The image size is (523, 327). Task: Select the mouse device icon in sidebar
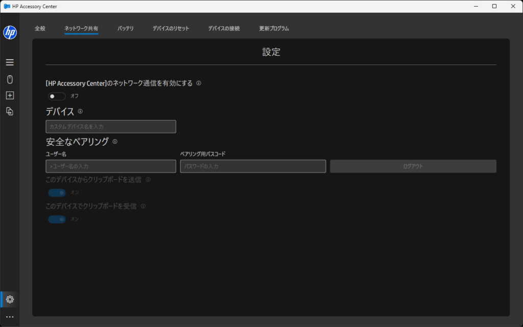(x=10, y=79)
